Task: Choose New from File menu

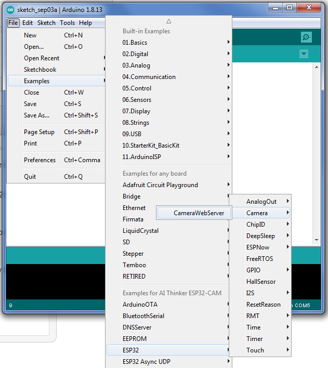Action: point(56,35)
